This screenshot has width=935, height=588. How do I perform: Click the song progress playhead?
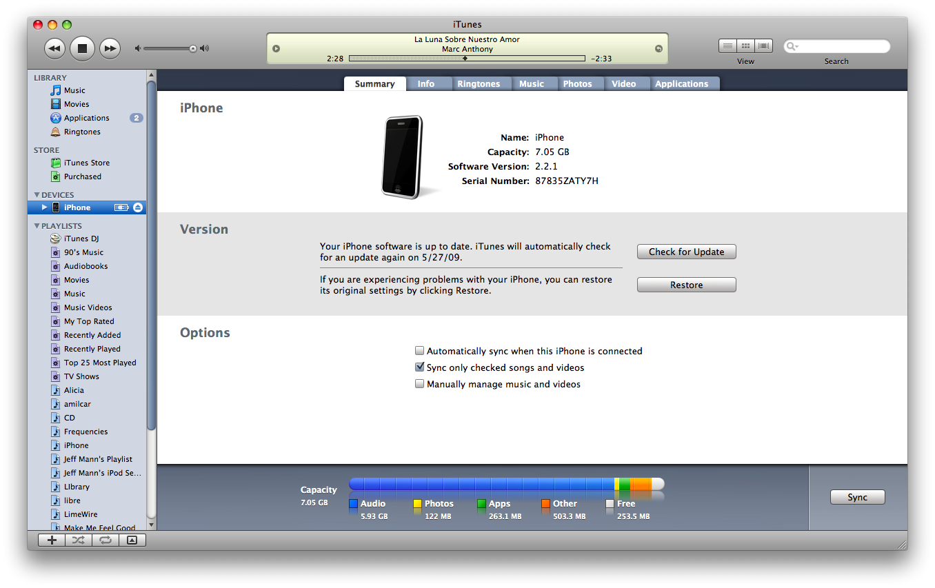tap(465, 59)
